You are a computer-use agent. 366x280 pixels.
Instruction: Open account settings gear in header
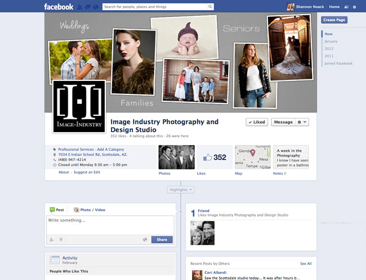pyautogui.click(x=354, y=7)
